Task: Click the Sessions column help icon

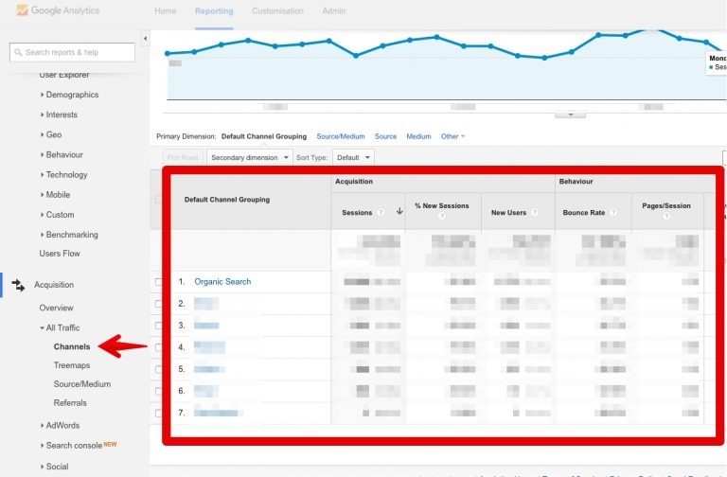Action: (x=381, y=212)
